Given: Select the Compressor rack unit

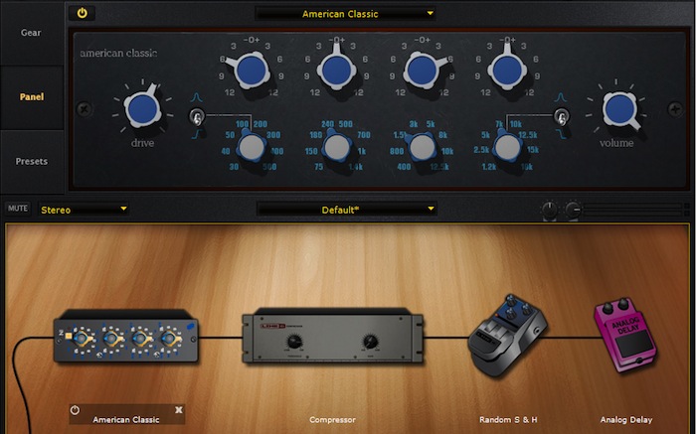Looking at the screenshot, I should point(332,336).
